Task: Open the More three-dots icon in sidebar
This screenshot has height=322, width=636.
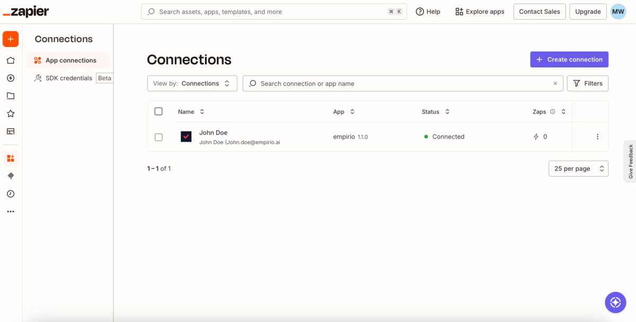Action: [x=11, y=212]
